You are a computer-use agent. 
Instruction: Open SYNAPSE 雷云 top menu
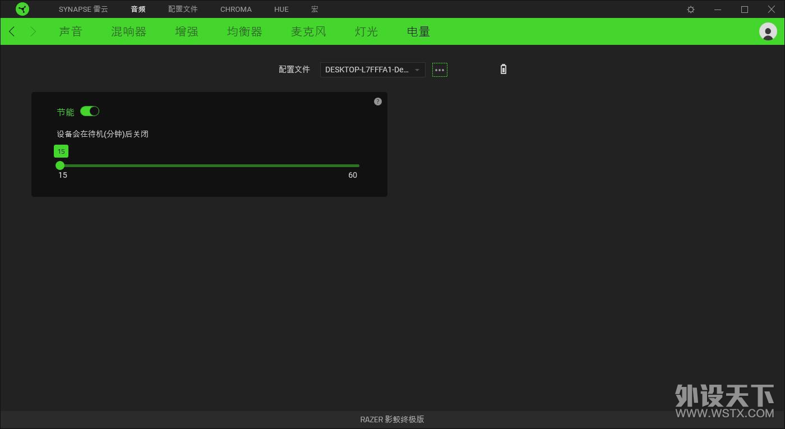pyautogui.click(x=83, y=10)
